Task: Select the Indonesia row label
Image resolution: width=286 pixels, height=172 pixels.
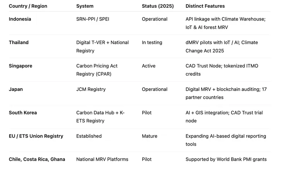Action: click(20, 19)
